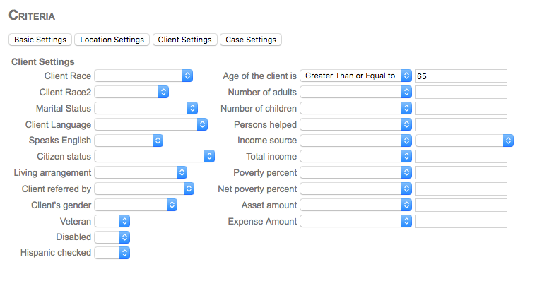Select the Client Settings tab
The height and width of the screenshot is (298, 542).
point(184,40)
